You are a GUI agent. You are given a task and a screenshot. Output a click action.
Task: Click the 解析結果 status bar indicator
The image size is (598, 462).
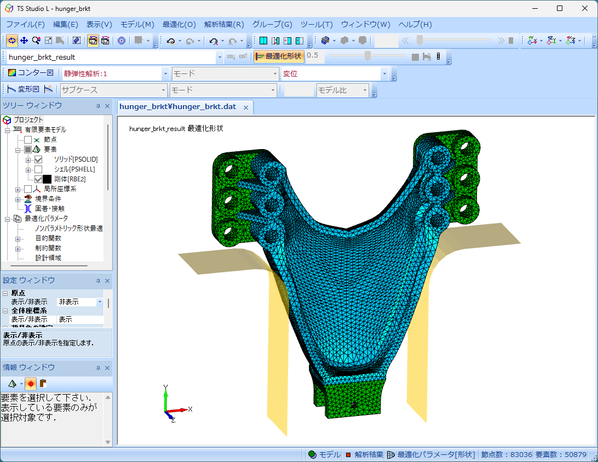pos(364,454)
